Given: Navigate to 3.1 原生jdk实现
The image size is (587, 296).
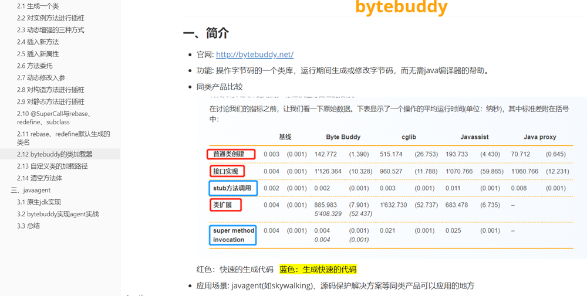Looking at the screenshot, I should [39, 202].
